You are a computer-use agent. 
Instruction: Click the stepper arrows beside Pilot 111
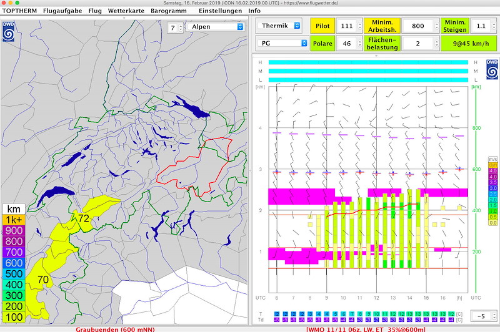pos(360,26)
